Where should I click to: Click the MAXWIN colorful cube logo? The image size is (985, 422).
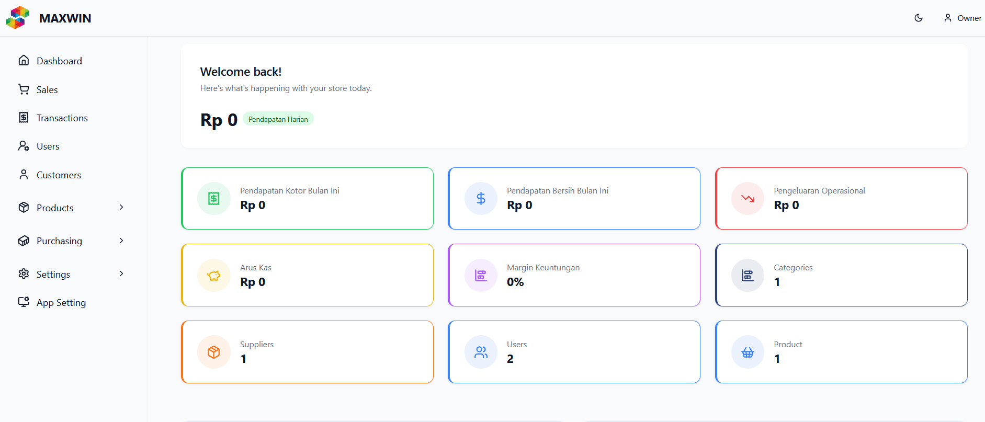tap(18, 18)
